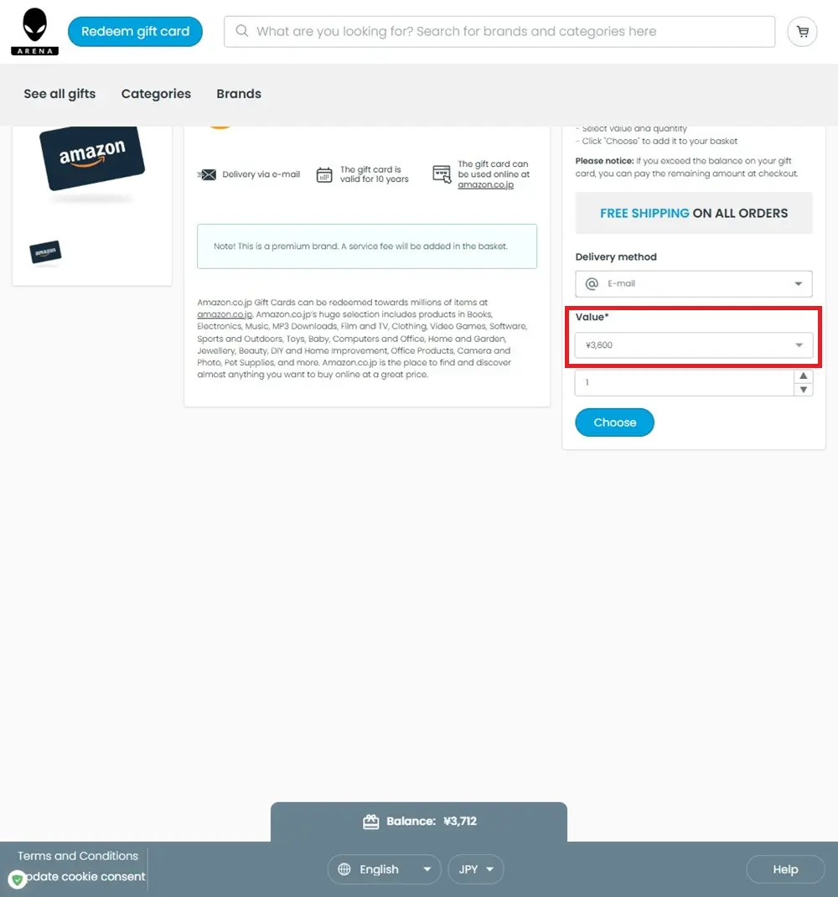
Task: Open the shopping cart icon
Action: (x=802, y=32)
